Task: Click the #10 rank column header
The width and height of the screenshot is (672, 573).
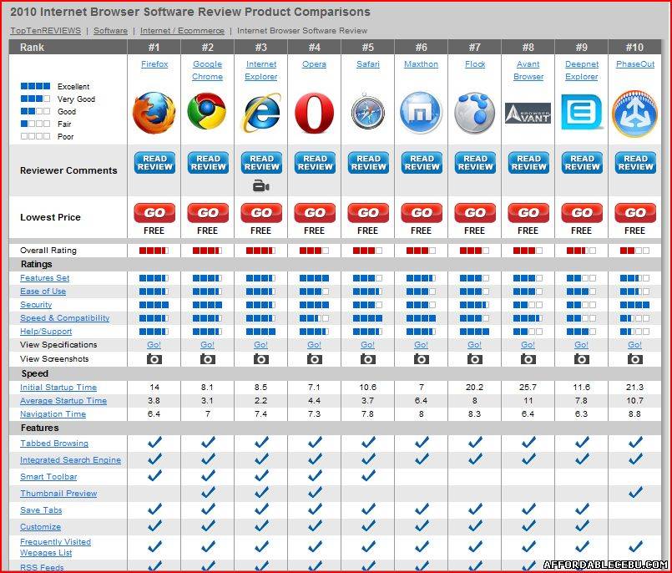Action: pos(634,47)
